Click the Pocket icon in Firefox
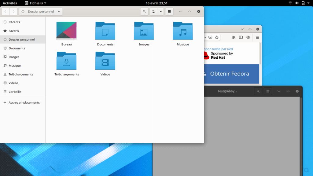Viewport: 313px width, 176px height. (x=210, y=37)
